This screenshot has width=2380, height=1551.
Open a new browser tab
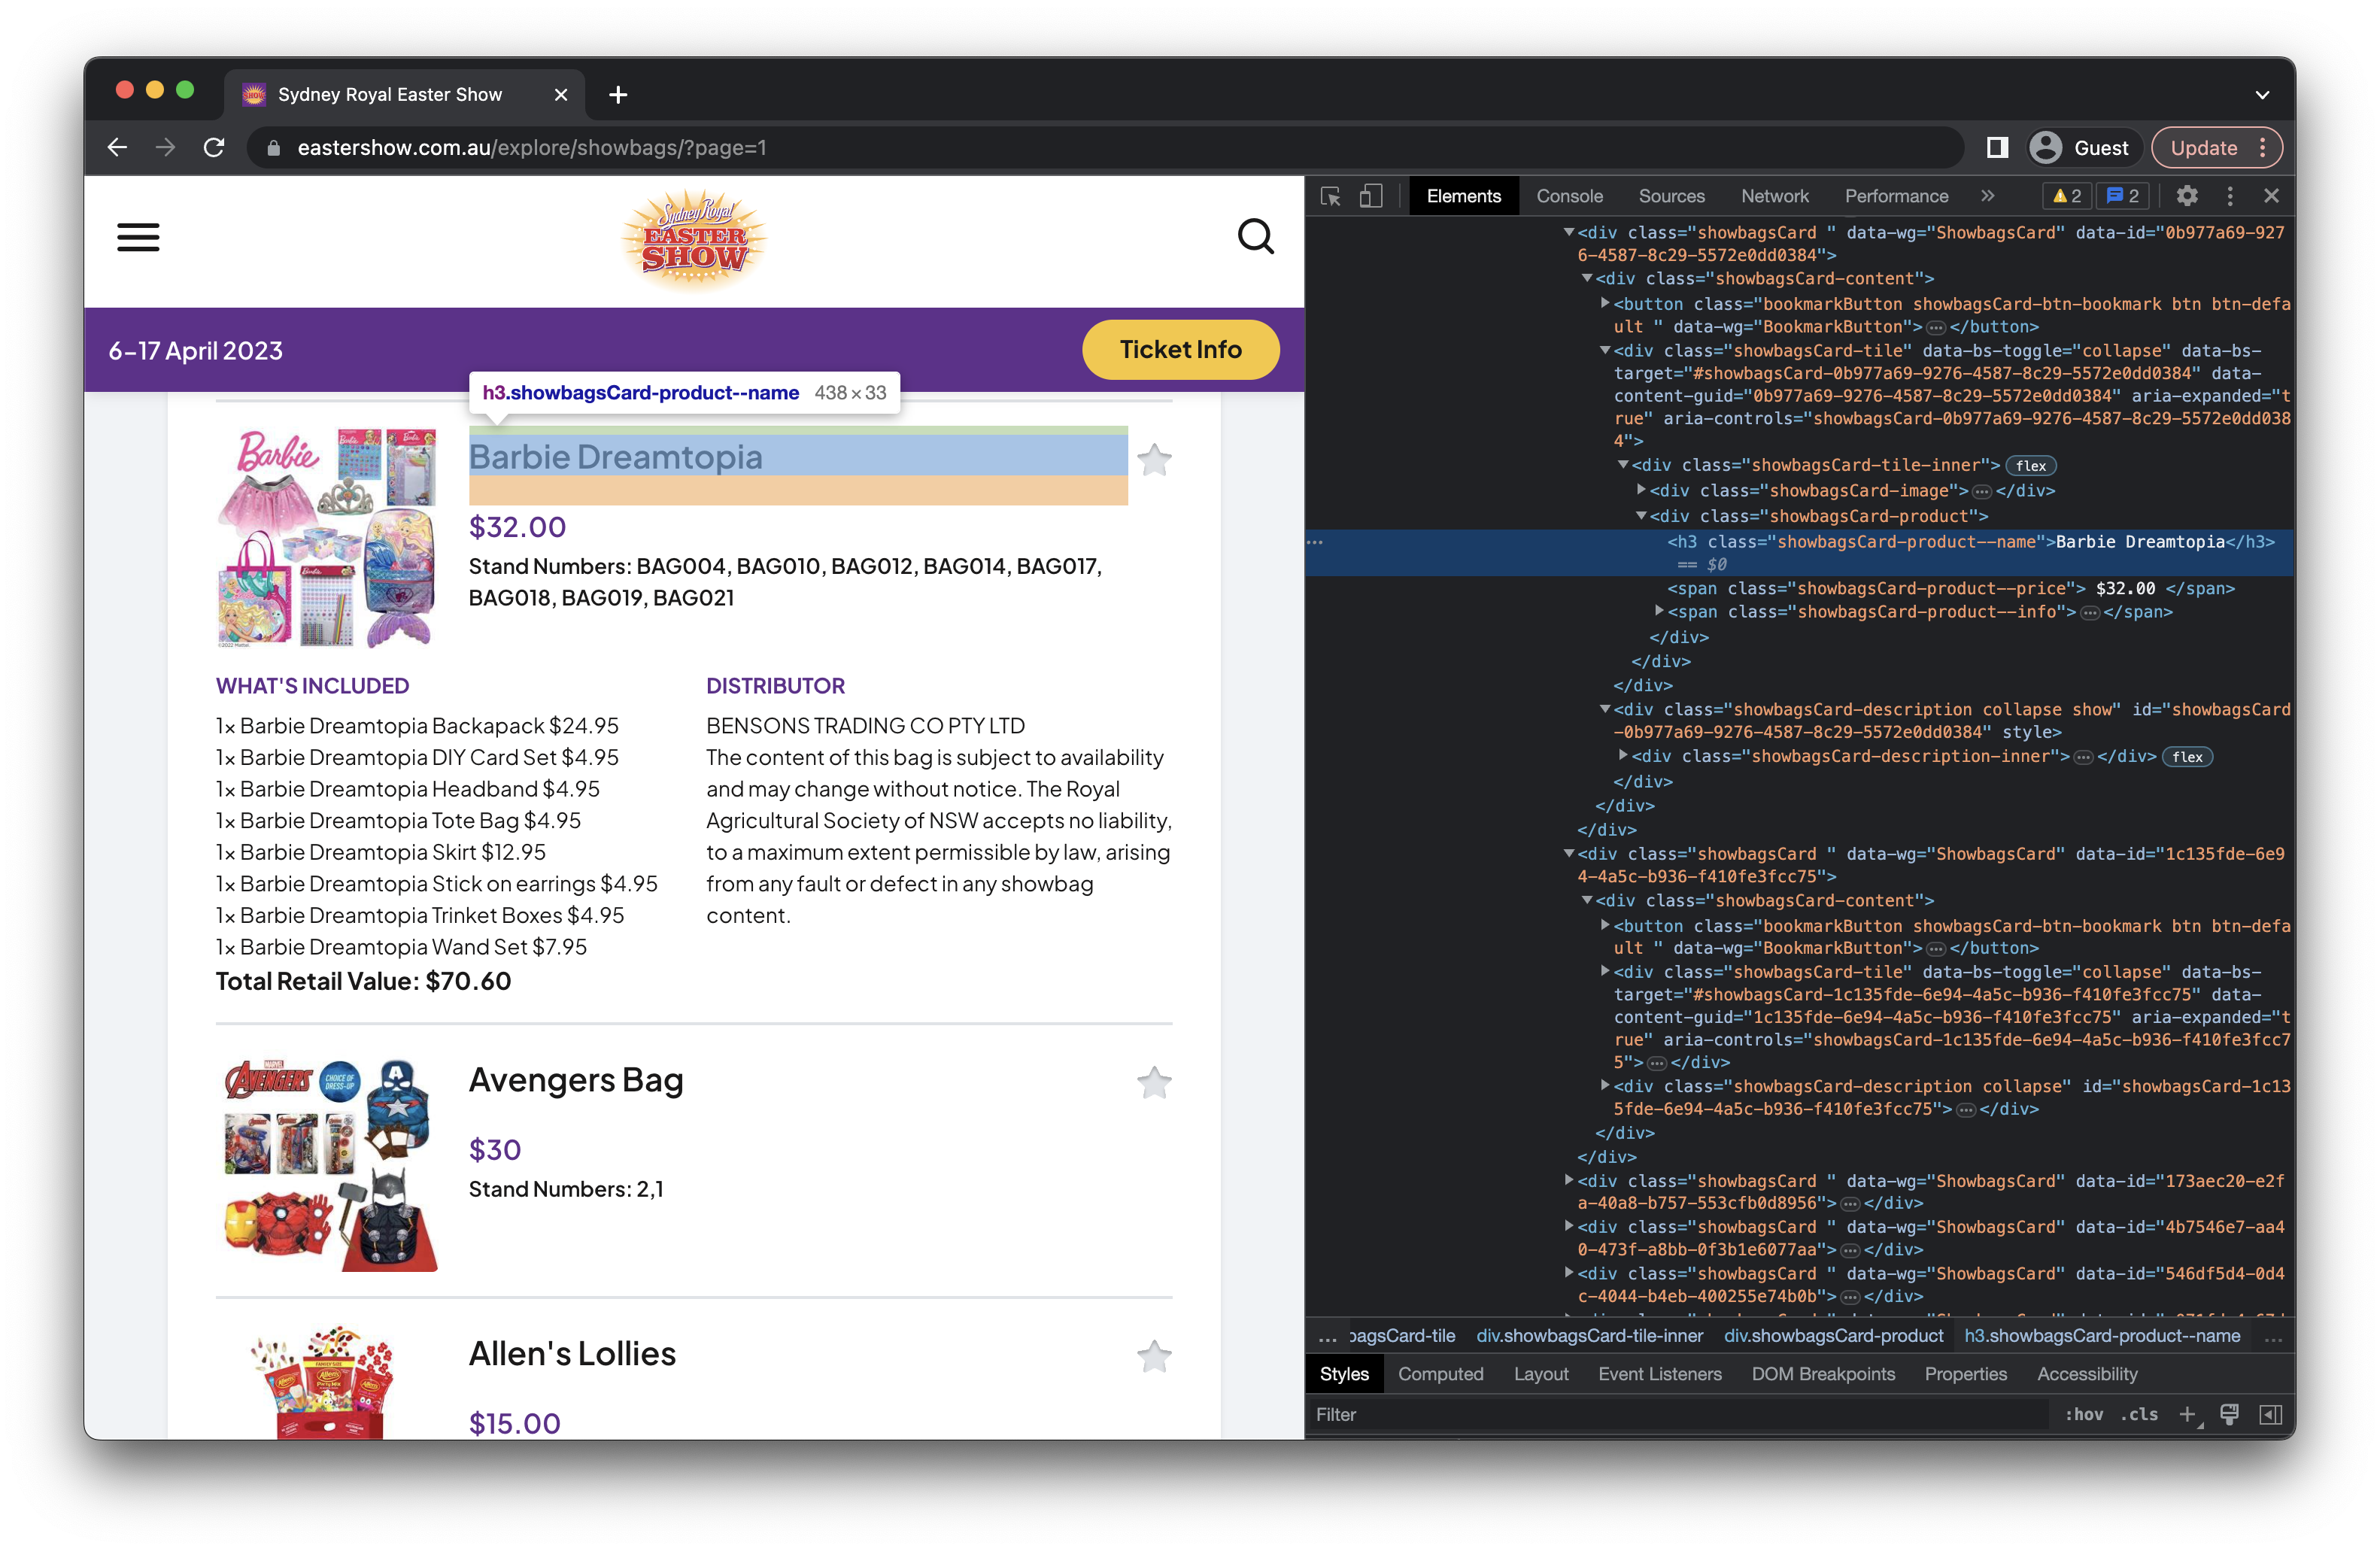pyautogui.click(x=618, y=94)
